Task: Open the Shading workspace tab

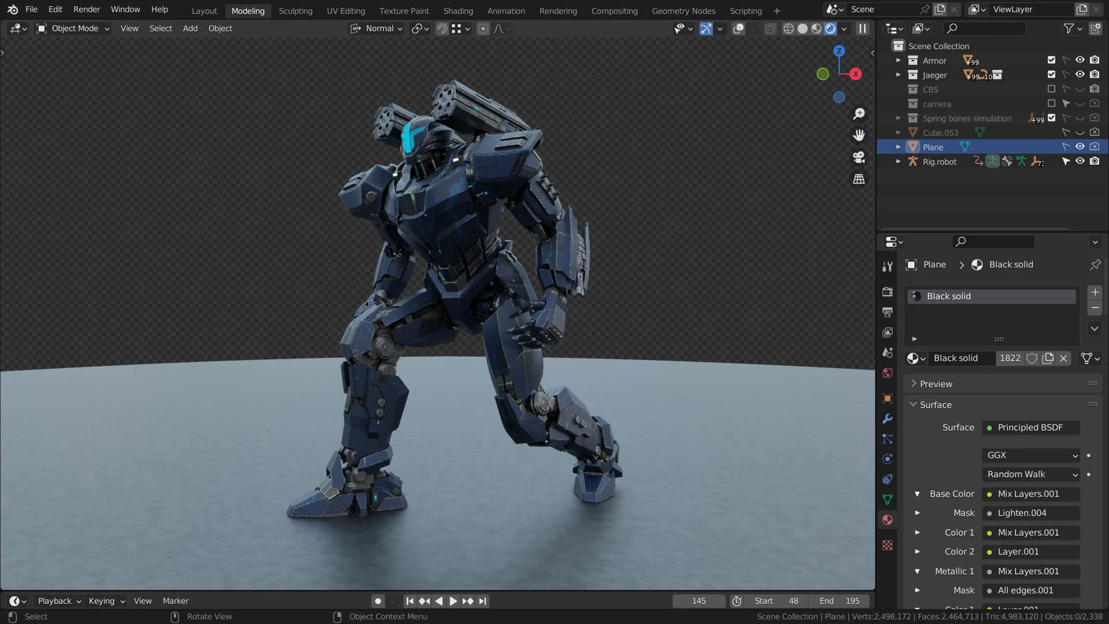Action: coord(458,10)
